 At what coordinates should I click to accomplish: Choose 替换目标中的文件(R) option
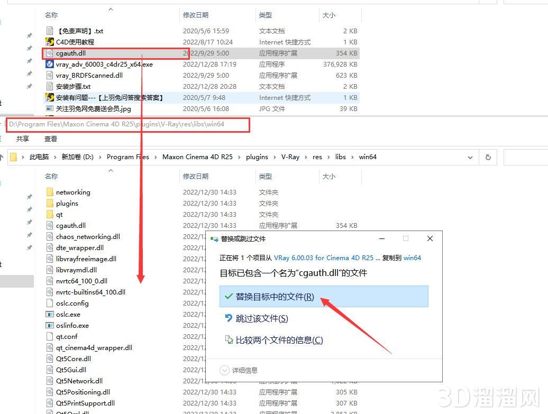275,297
